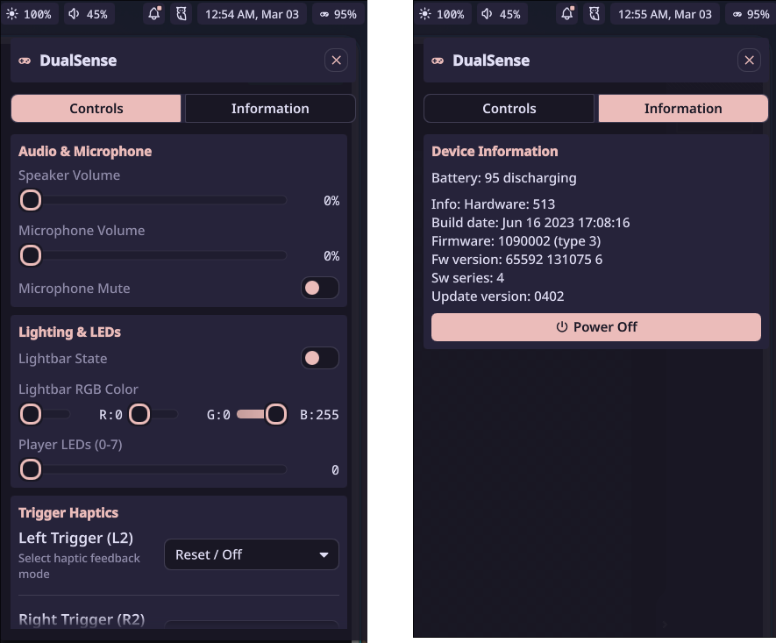Click the 12:55 AM clock in right bar
The image size is (776, 643).
click(665, 14)
